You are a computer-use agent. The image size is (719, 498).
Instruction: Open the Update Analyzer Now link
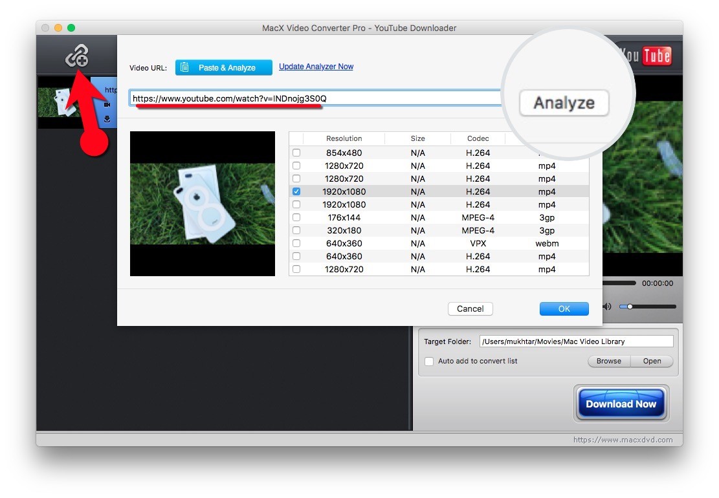tap(316, 67)
